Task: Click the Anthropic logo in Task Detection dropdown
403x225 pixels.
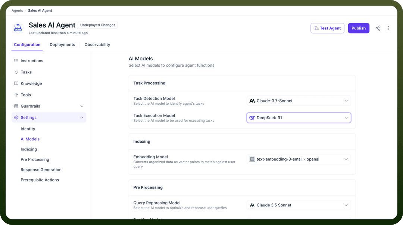Action: click(252, 101)
